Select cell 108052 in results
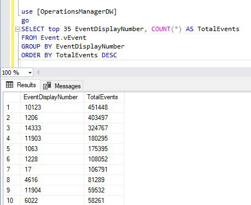Image resolution: width=251 pixels, height=205 pixels. (x=104, y=159)
